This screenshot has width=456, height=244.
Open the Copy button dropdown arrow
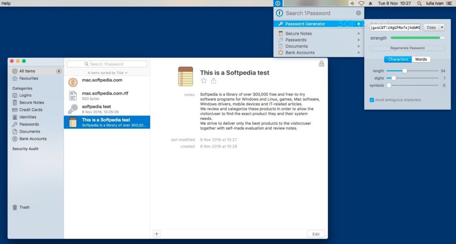pos(442,27)
